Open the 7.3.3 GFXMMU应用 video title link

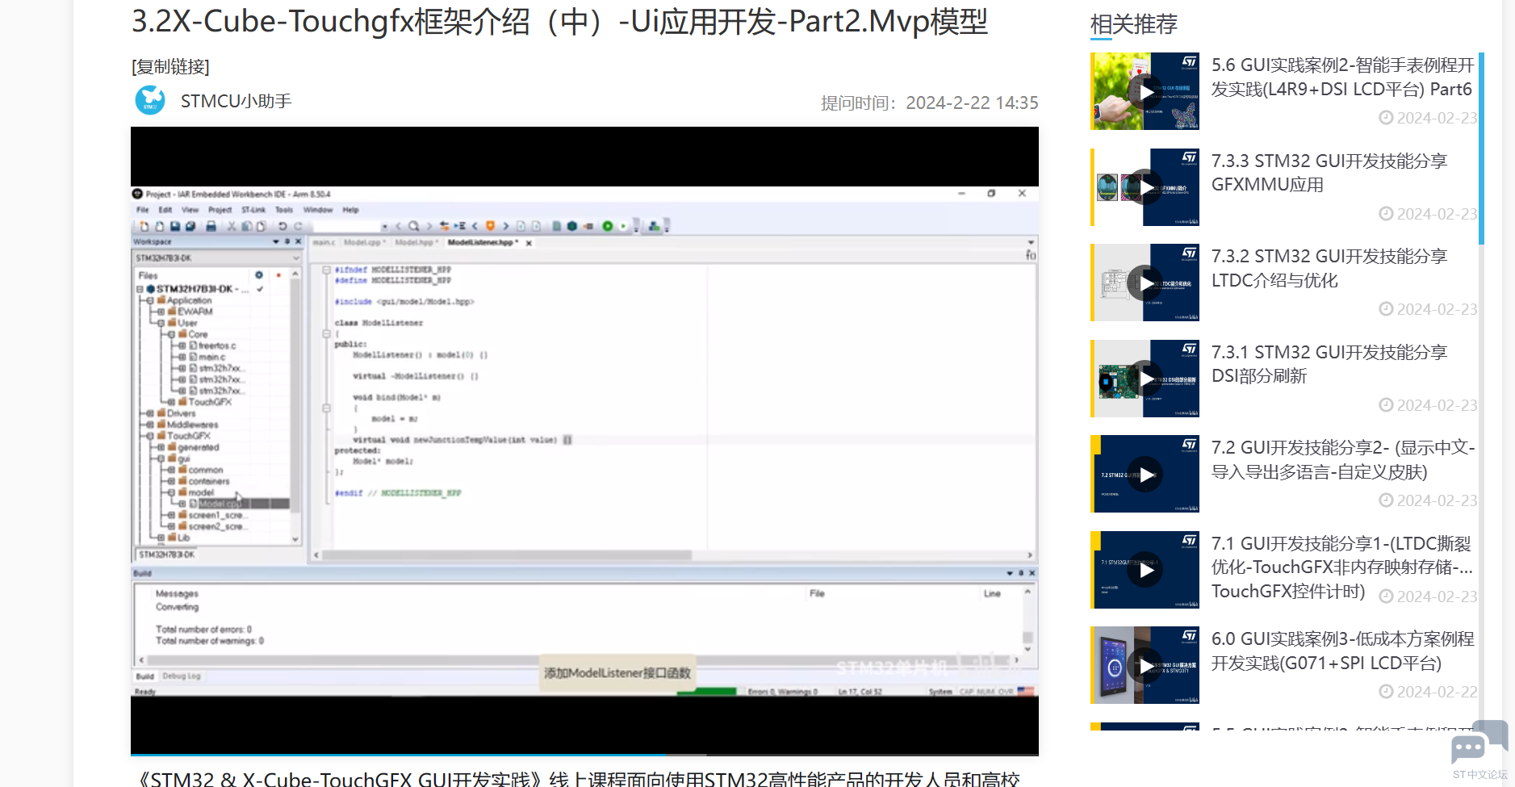tap(1329, 173)
